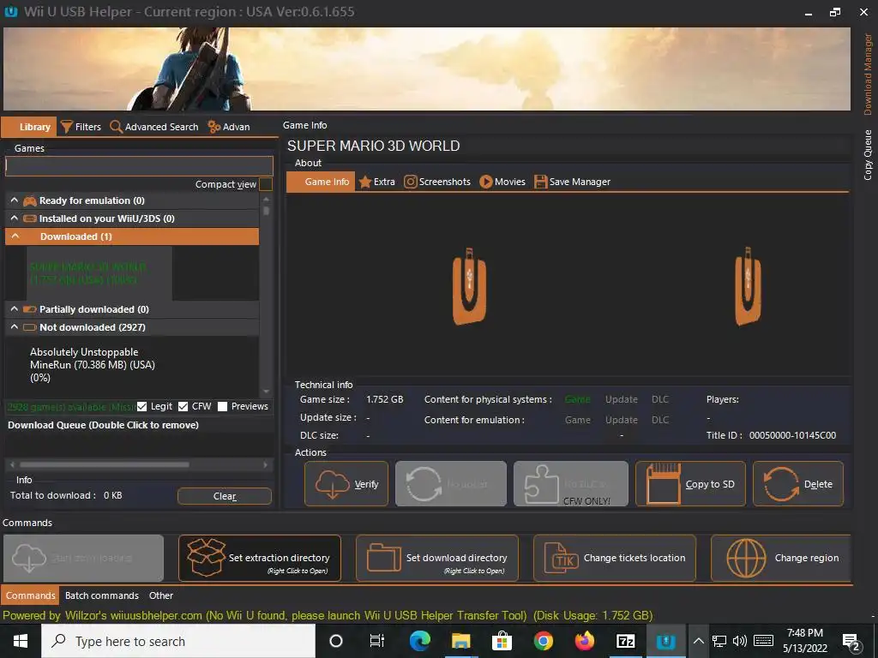Screen dimensions: 878x658
Task: Launch Google Chrome from the taskbar
Action: (x=543, y=641)
